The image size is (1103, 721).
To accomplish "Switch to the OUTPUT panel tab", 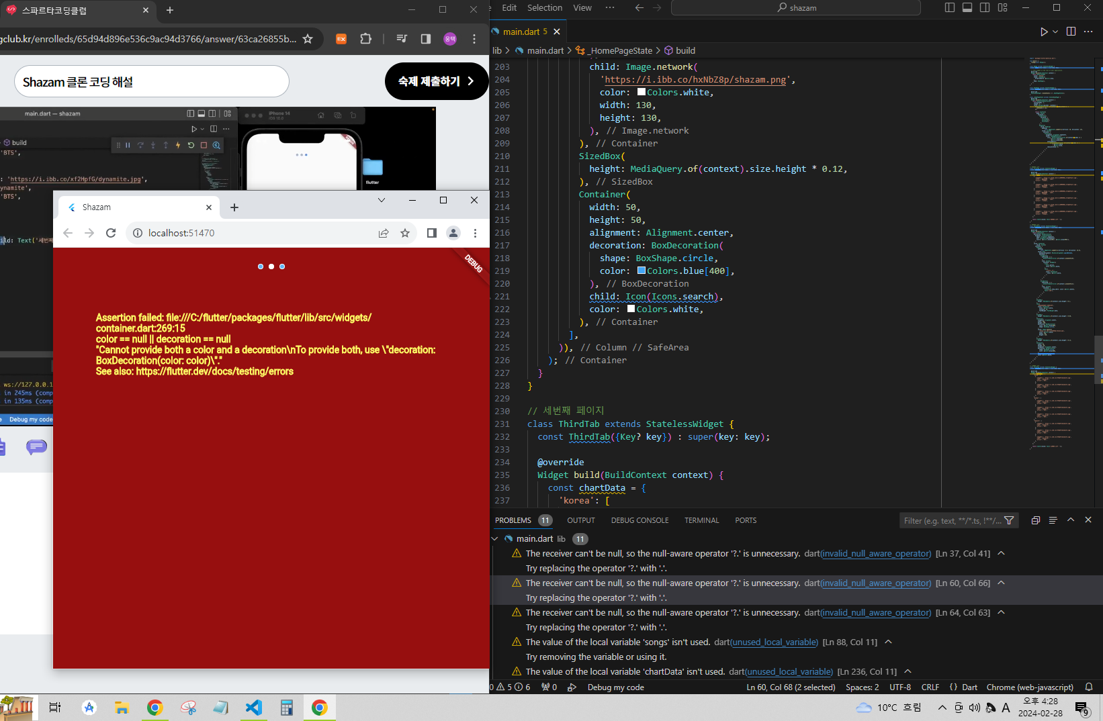I will click(x=581, y=520).
